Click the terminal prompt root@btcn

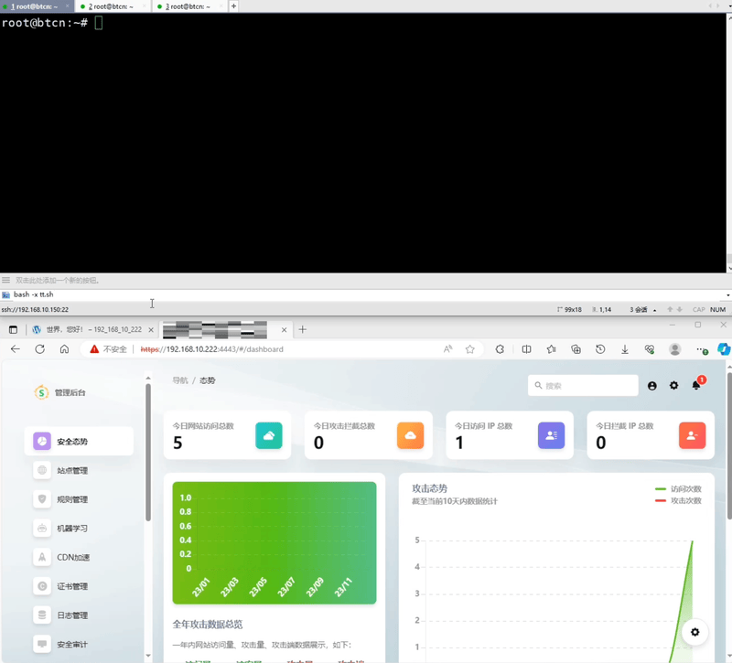44,22
